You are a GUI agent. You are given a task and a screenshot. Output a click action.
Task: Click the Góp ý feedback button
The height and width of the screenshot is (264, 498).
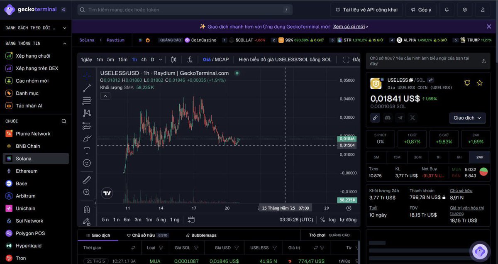[421, 10]
